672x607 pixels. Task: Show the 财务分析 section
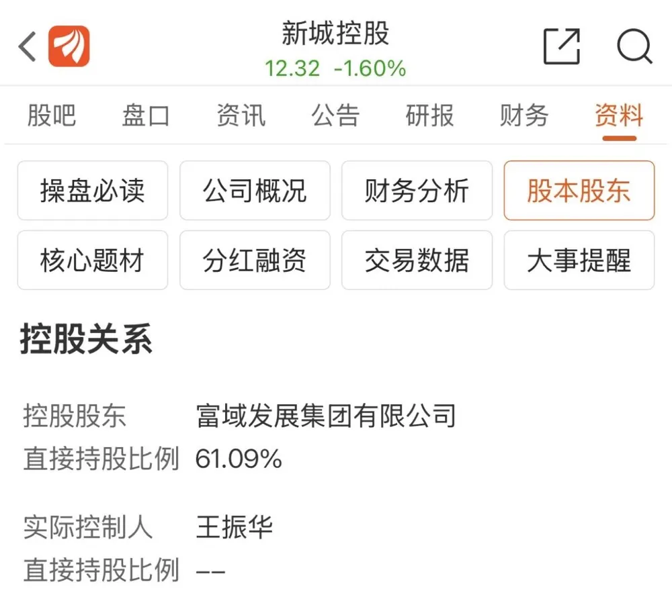click(417, 191)
